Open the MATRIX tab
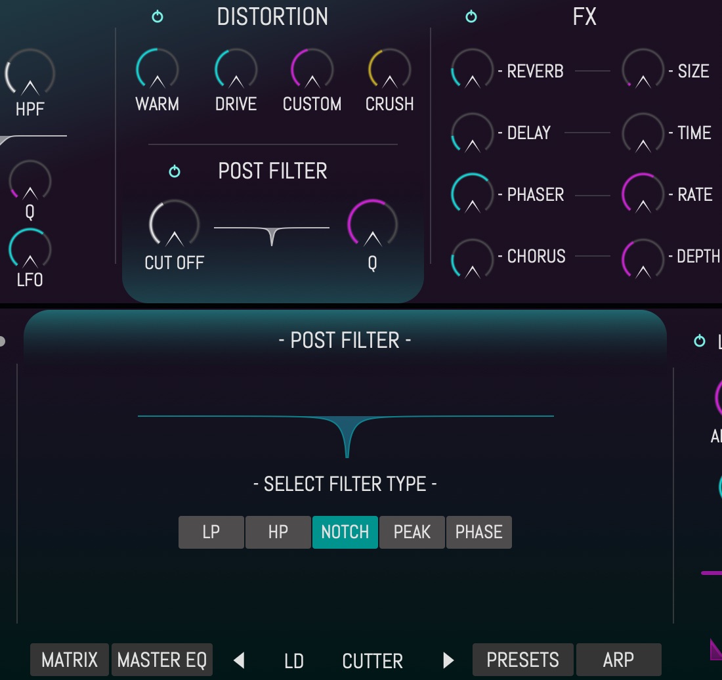This screenshot has height=680, width=722. tap(70, 660)
